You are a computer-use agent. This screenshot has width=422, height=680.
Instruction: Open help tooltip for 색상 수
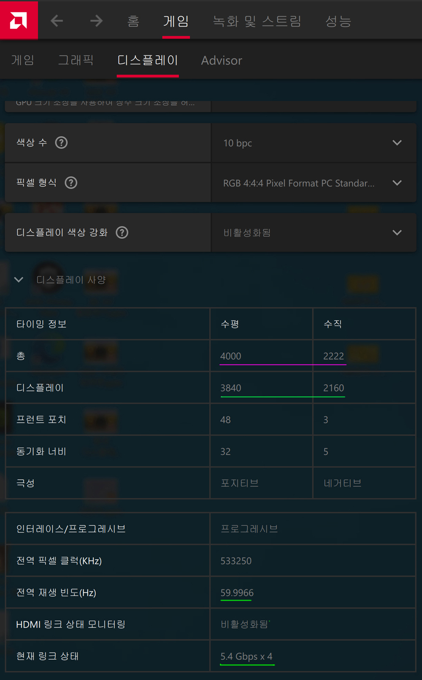tap(61, 142)
